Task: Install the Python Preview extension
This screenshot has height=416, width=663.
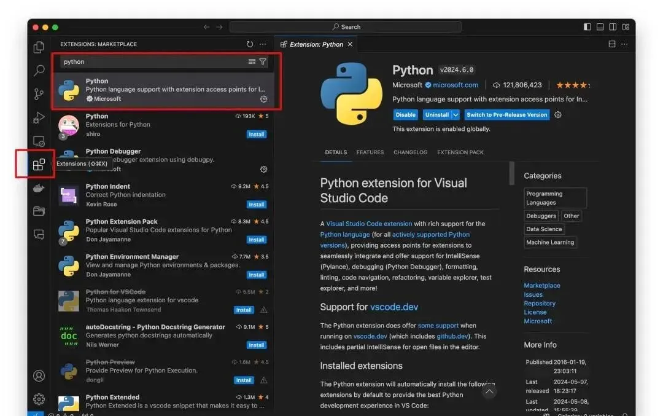Action: [x=244, y=380]
